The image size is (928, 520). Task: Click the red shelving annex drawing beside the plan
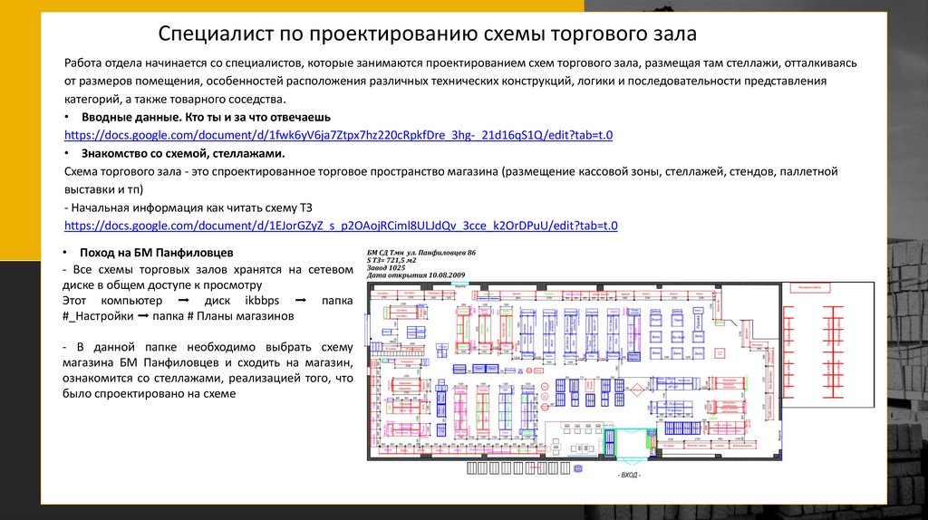tap(828, 345)
